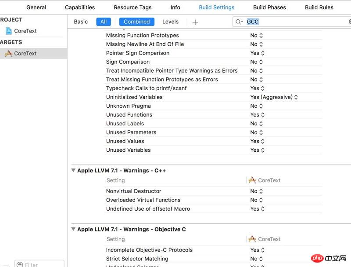
Task: Open the Capabilities tab
Action: [x=80, y=7]
